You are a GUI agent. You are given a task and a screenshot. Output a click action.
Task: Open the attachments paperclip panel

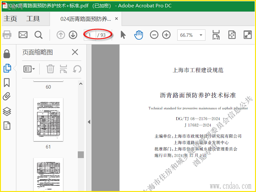[x=7, y=96]
